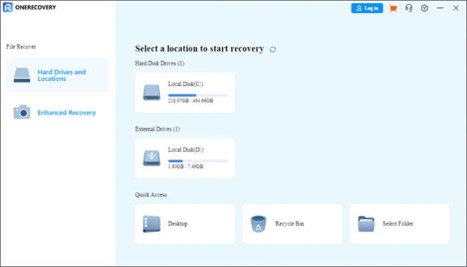
Task: Click the Local Disk(C:) drive icon
Action: [151, 92]
